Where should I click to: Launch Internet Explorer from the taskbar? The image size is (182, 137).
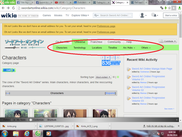(27, 134)
